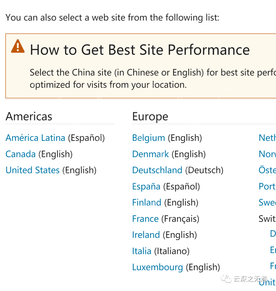Choose the United States site link

point(32,170)
